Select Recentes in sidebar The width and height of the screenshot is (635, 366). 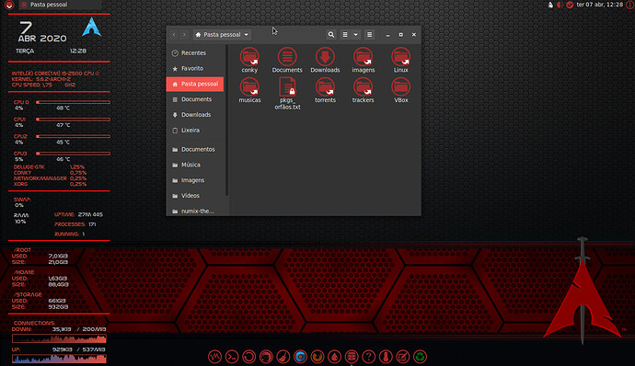coord(195,53)
